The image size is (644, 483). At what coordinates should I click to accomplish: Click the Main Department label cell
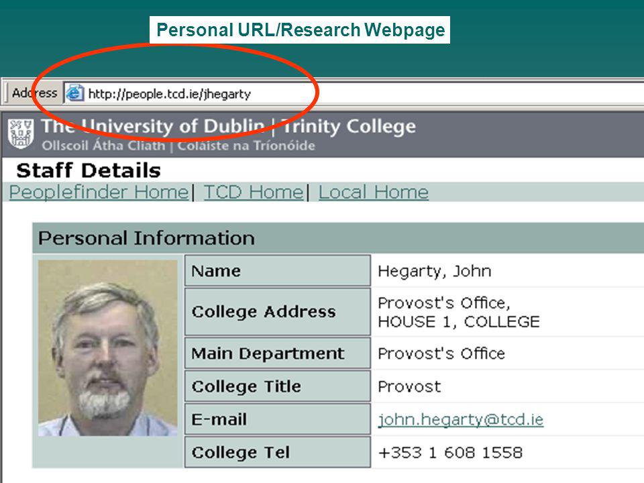tap(278, 354)
